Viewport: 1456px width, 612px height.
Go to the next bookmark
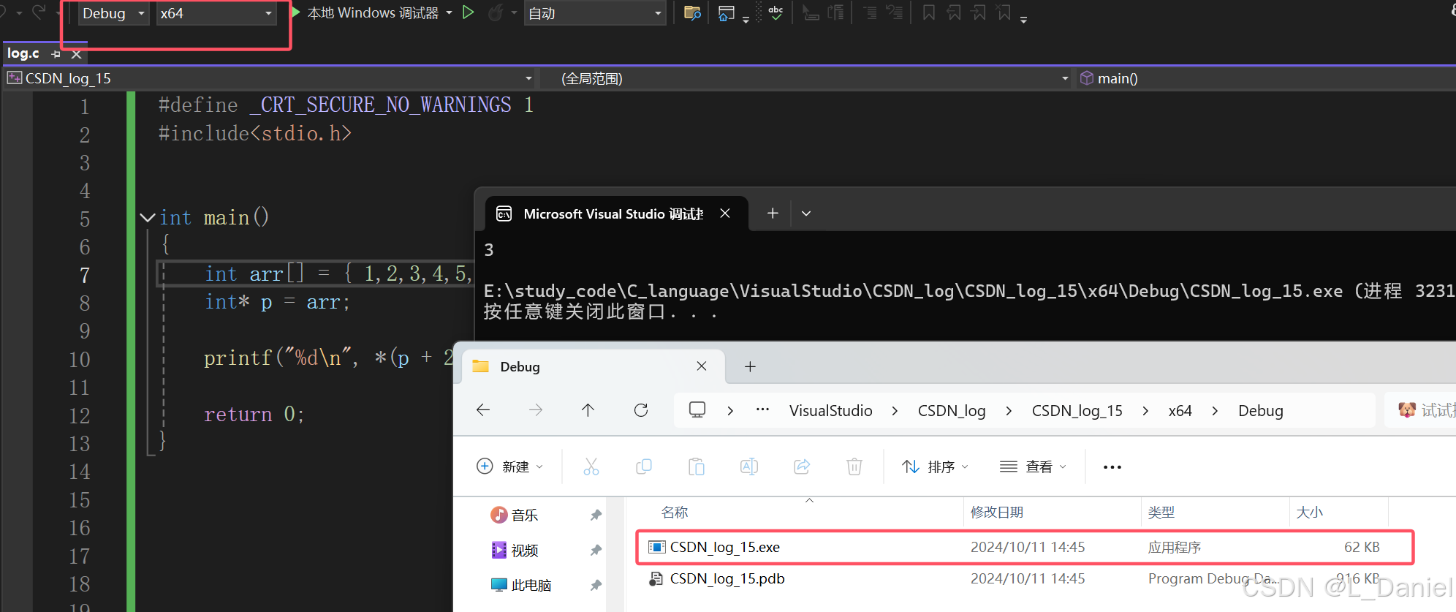pos(979,13)
